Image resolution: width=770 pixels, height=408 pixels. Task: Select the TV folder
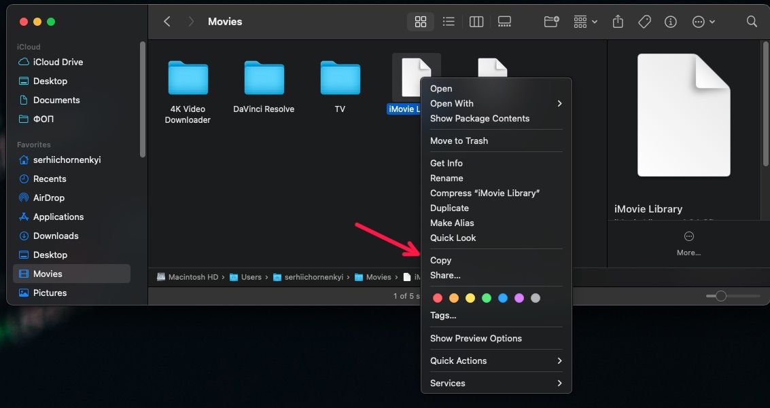pos(340,78)
